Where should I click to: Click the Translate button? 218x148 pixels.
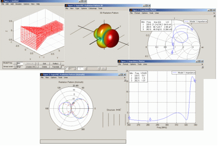56,67
